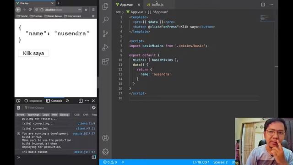Toggle responsive design mode icon
The height and width of the screenshot is (165, 293).
[81, 101]
